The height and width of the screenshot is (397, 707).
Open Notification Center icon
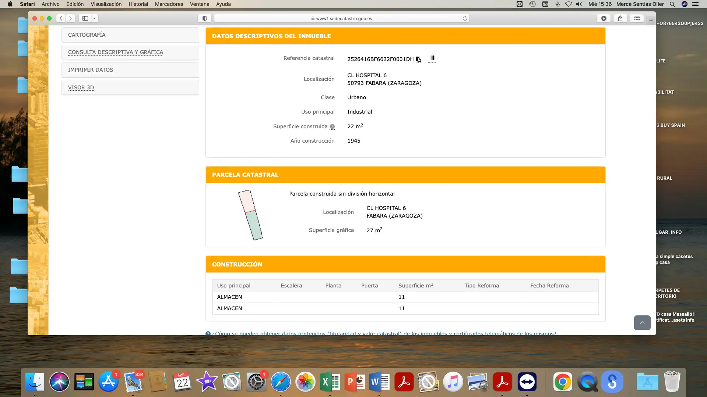click(x=695, y=4)
